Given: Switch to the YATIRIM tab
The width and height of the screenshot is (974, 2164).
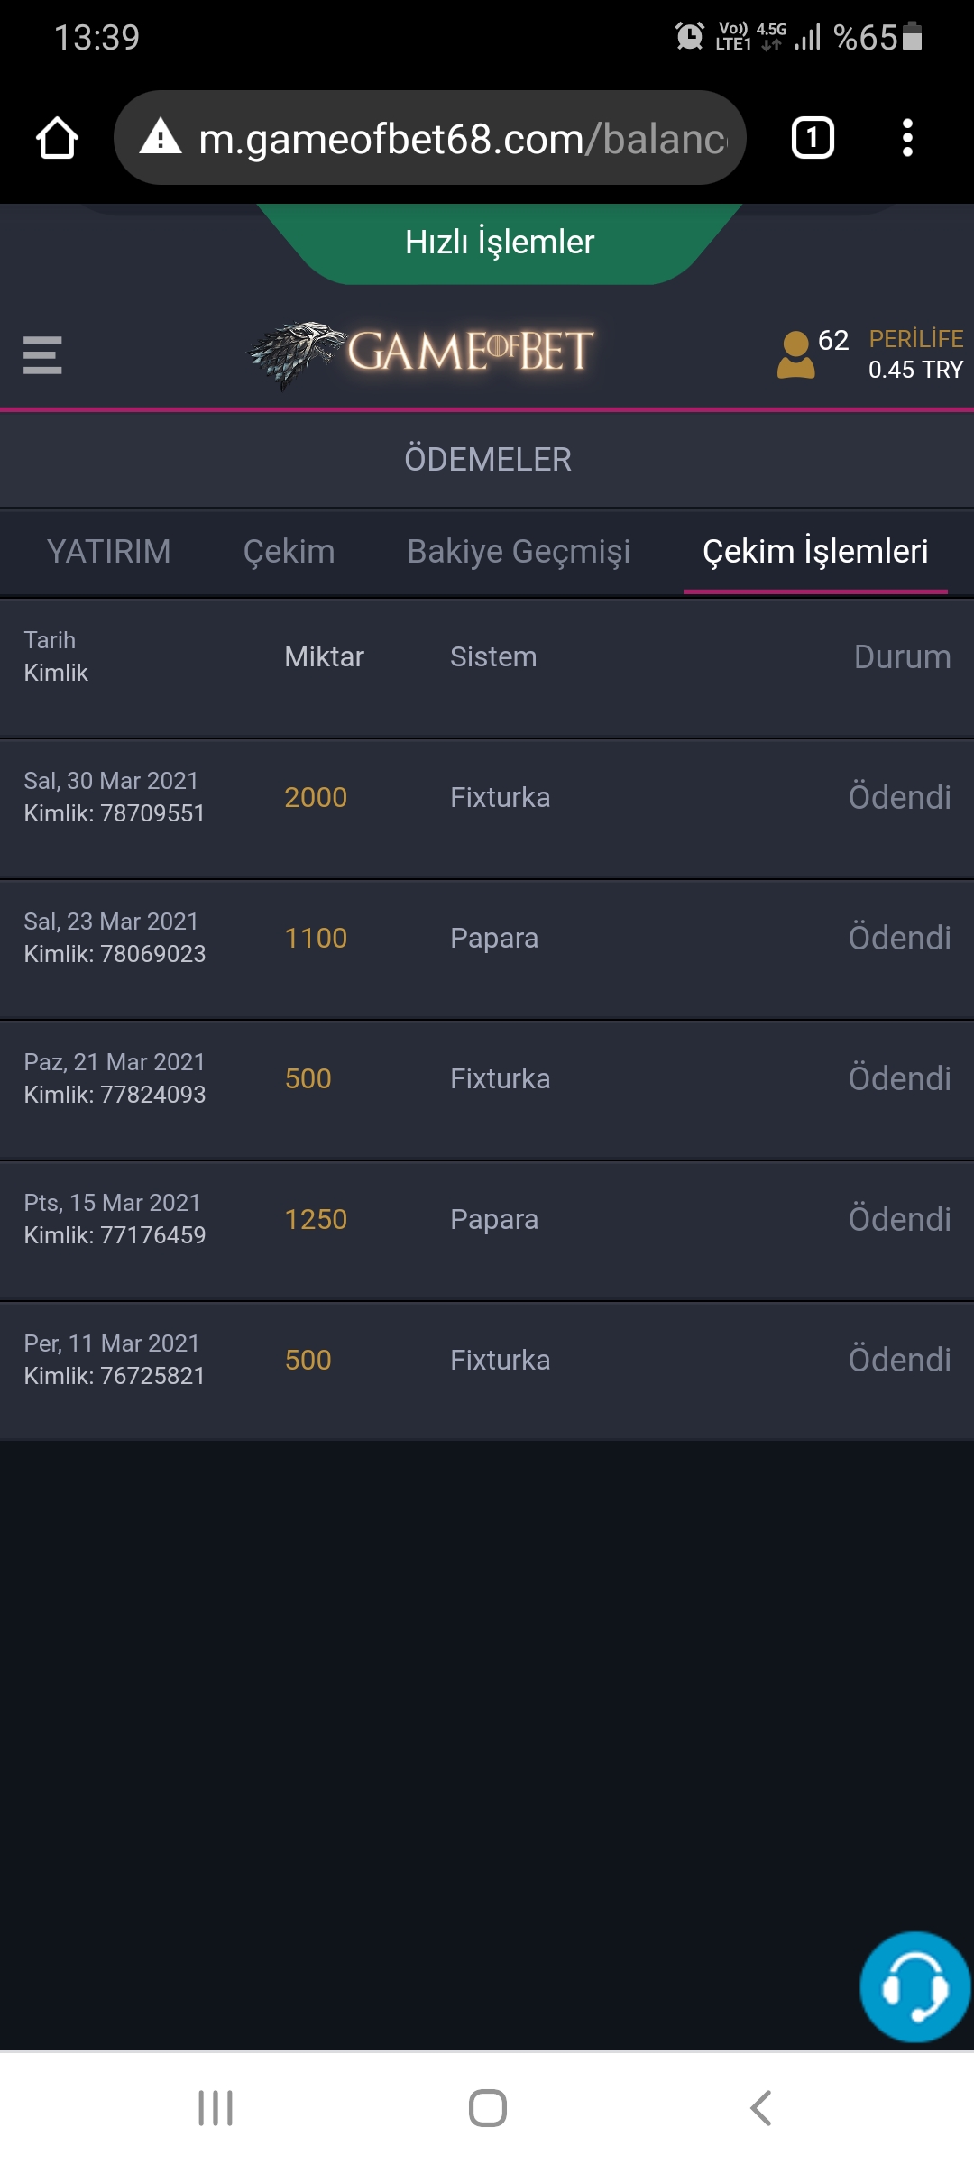Looking at the screenshot, I should click(108, 552).
